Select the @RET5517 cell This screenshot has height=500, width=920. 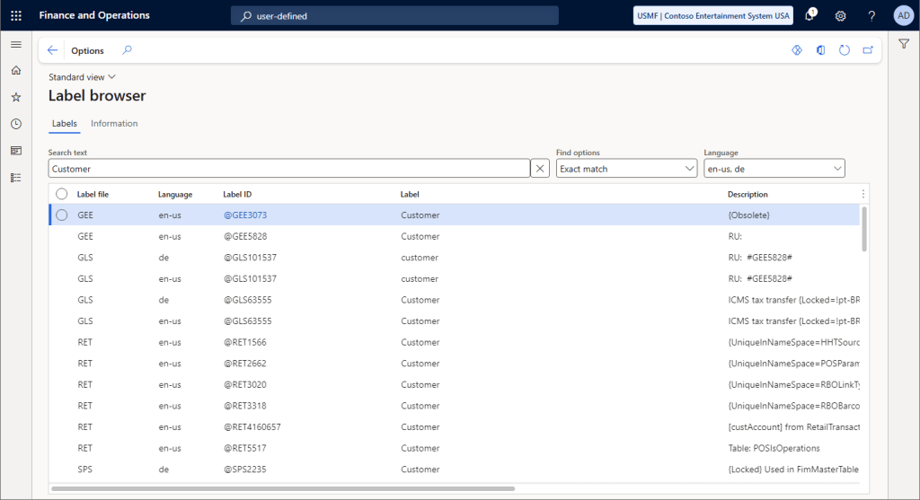coord(244,448)
